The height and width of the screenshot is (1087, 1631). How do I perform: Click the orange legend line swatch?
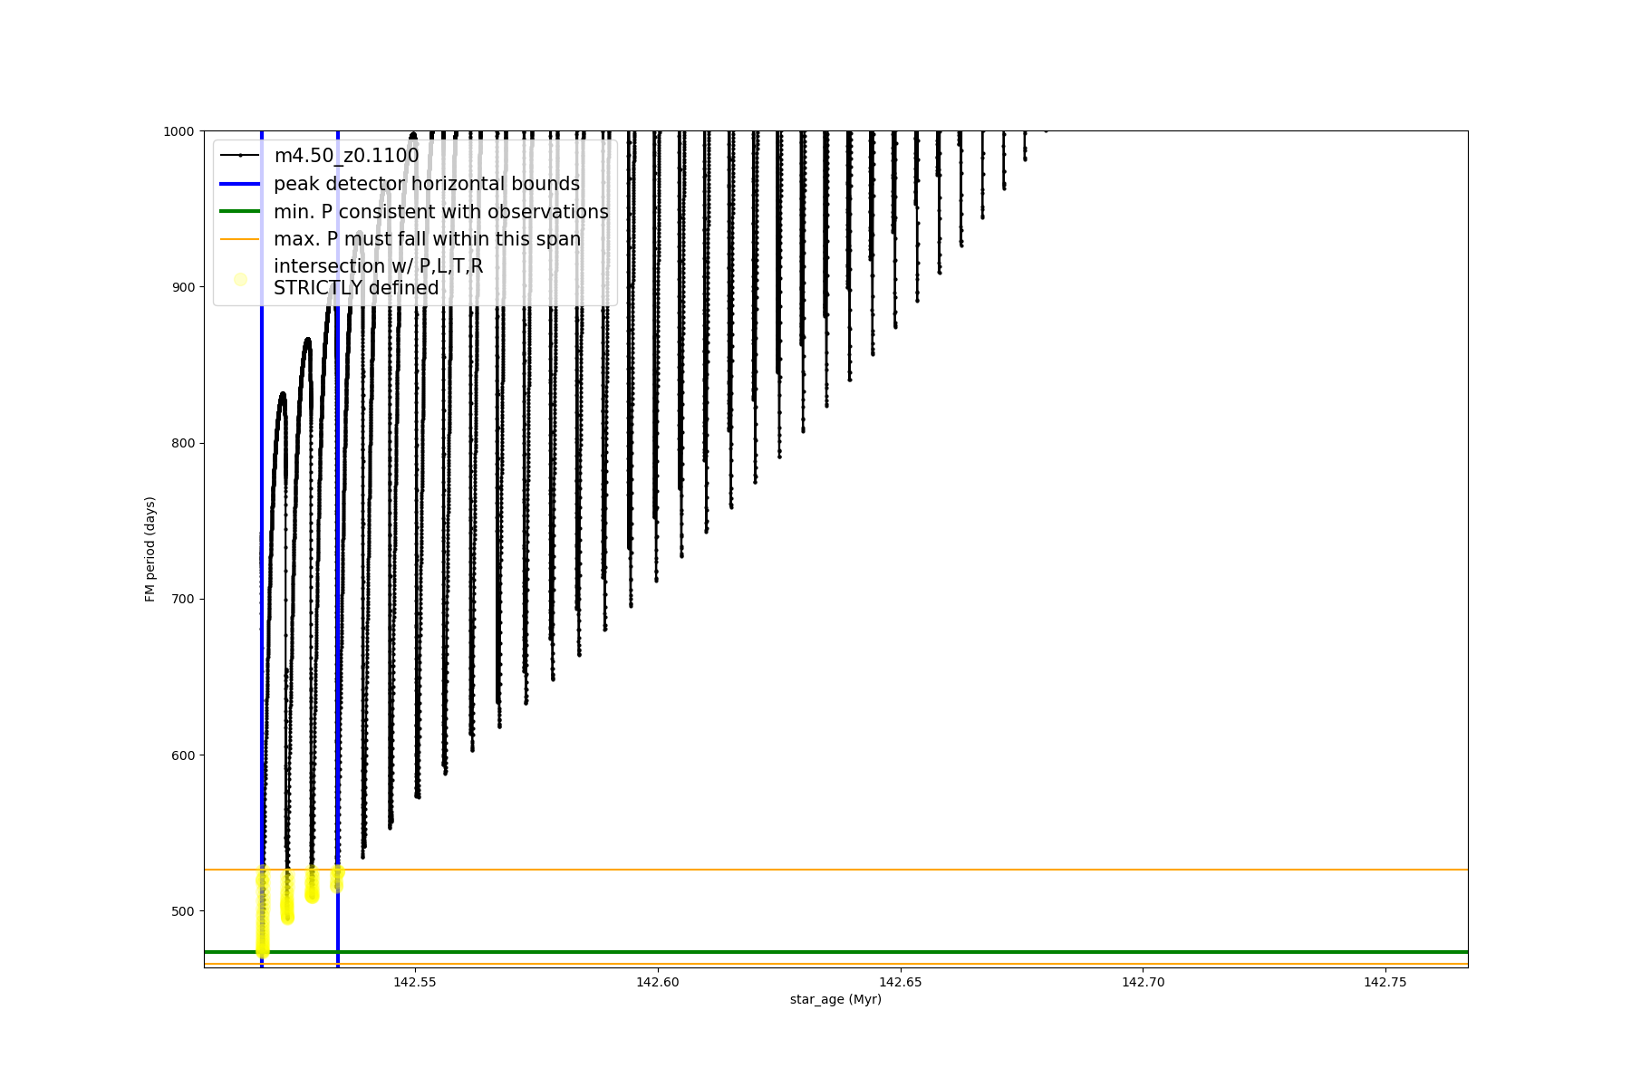[240, 239]
